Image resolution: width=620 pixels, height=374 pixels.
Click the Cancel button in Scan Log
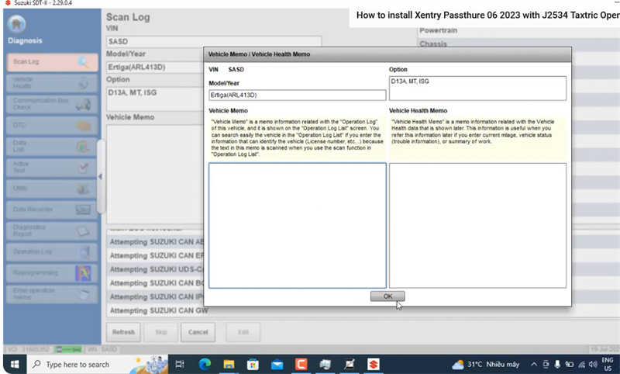tap(198, 332)
